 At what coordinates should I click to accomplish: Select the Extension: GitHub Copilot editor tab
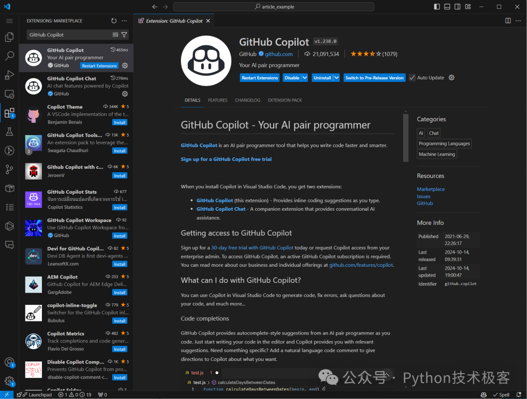click(x=174, y=21)
